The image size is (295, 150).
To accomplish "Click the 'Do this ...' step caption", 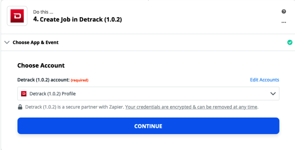I will click(x=43, y=12).
